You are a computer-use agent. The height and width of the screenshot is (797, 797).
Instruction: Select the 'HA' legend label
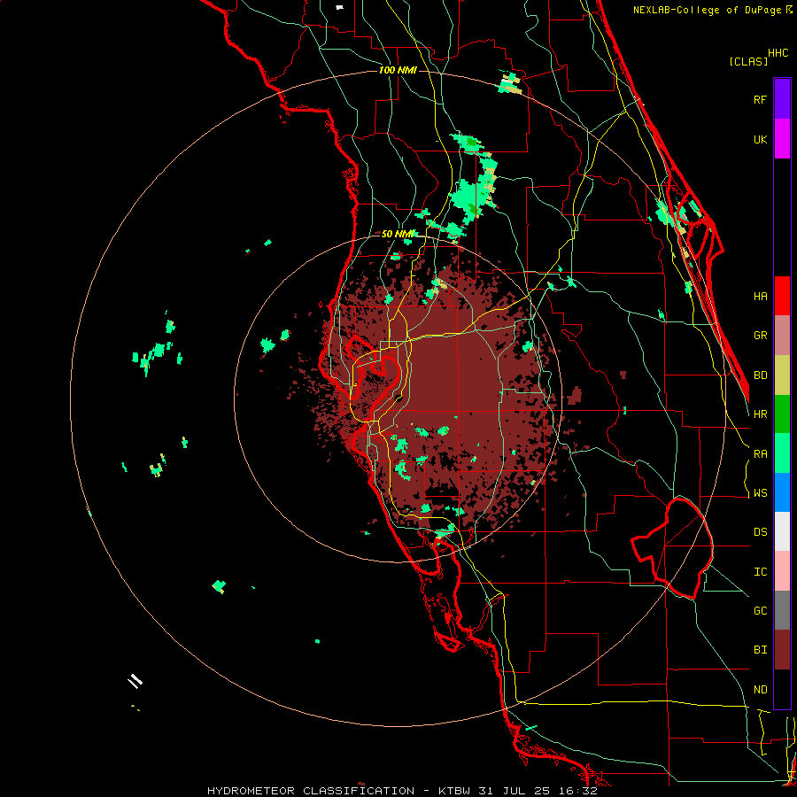[x=760, y=296]
